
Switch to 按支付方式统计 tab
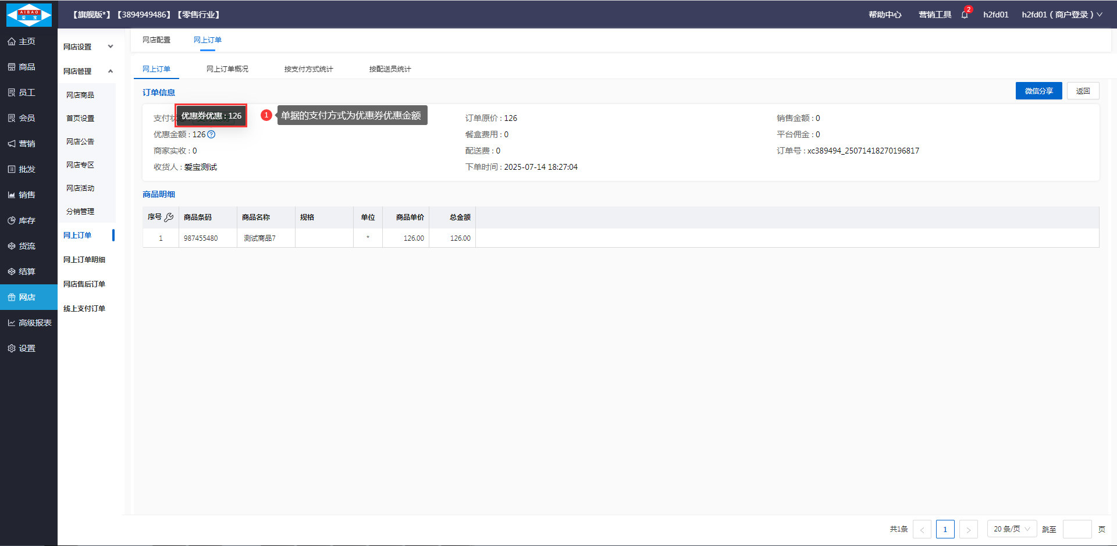308,69
